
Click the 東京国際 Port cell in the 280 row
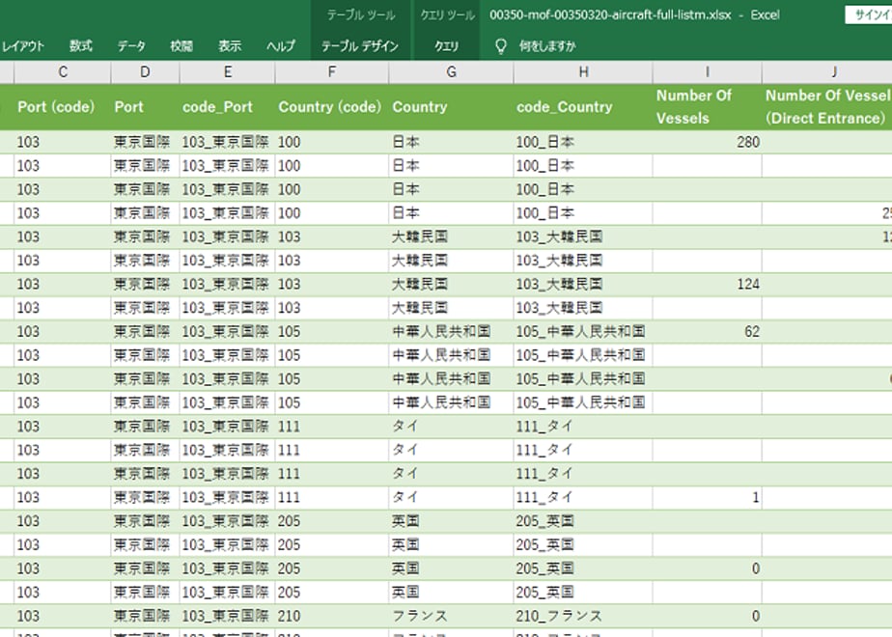[x=145, y=142]
